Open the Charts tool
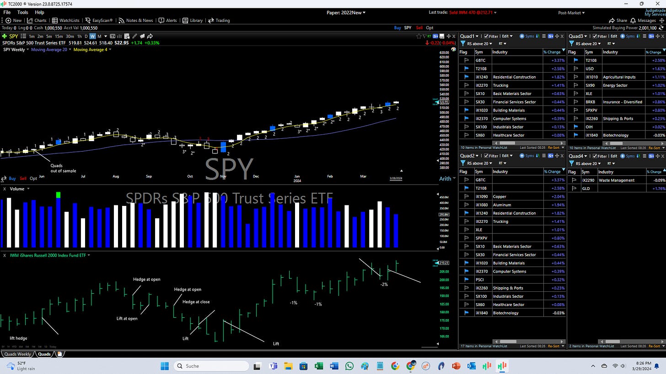 tap(37, 21)
